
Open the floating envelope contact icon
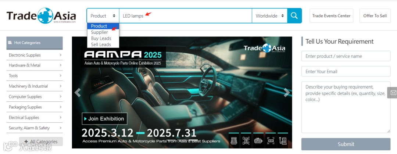[x=393, y=93]
